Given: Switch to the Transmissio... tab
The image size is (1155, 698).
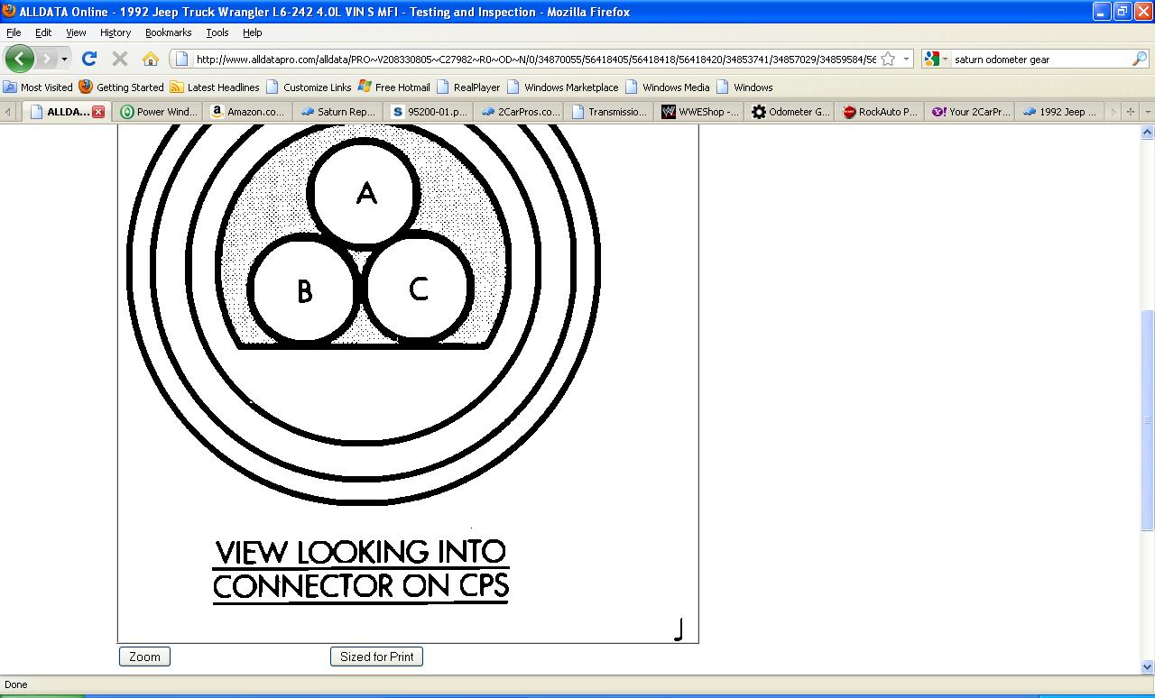Looking at the screenshot, I should (x=609, y=112).
